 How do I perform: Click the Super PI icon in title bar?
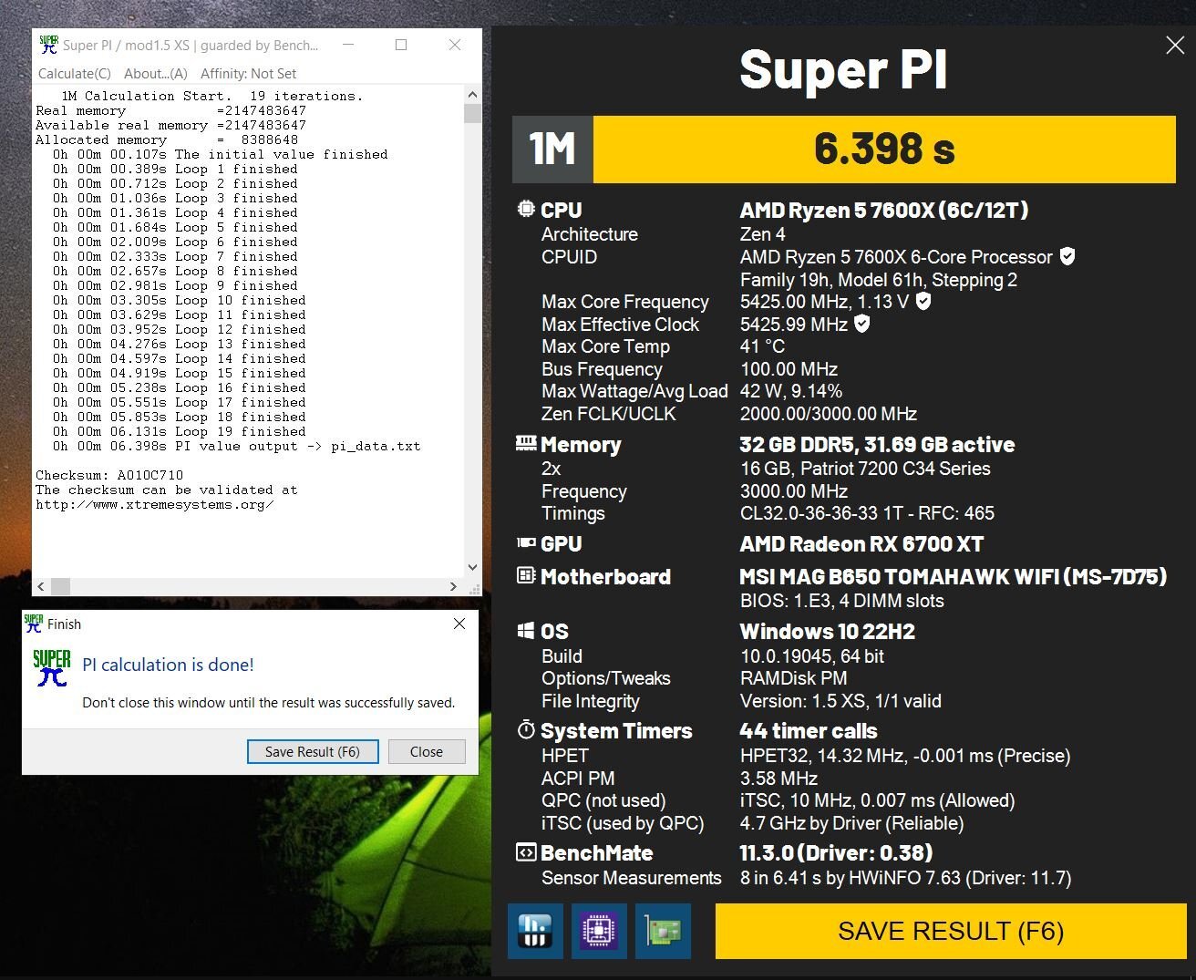pyautogui.click(x=48, y=44)
